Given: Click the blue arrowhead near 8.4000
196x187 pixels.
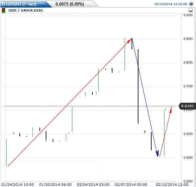Looking at the screenshot, I should point(157,154).
